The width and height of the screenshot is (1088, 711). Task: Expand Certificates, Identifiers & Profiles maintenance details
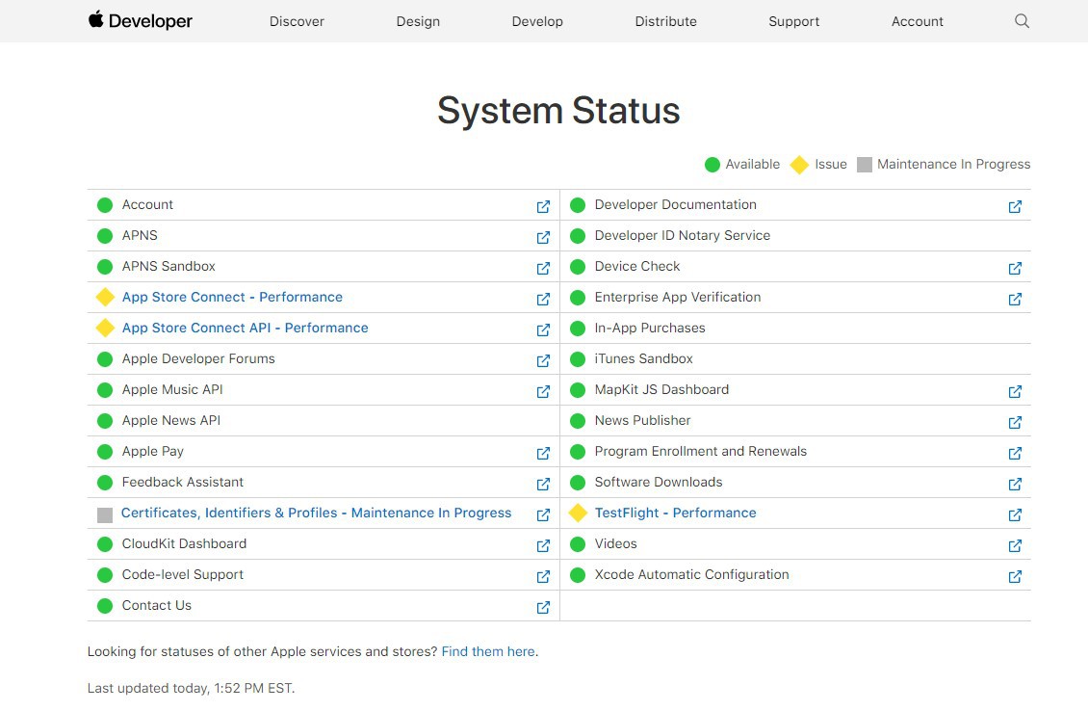pyautogui.click(x=316, y=513)
